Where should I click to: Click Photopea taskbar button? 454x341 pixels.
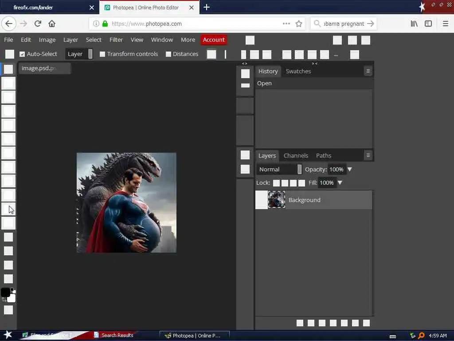point(194,336)
